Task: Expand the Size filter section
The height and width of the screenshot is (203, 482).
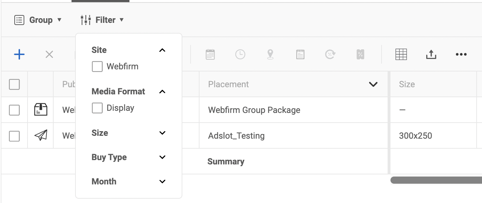Action: tap(162, 133)
